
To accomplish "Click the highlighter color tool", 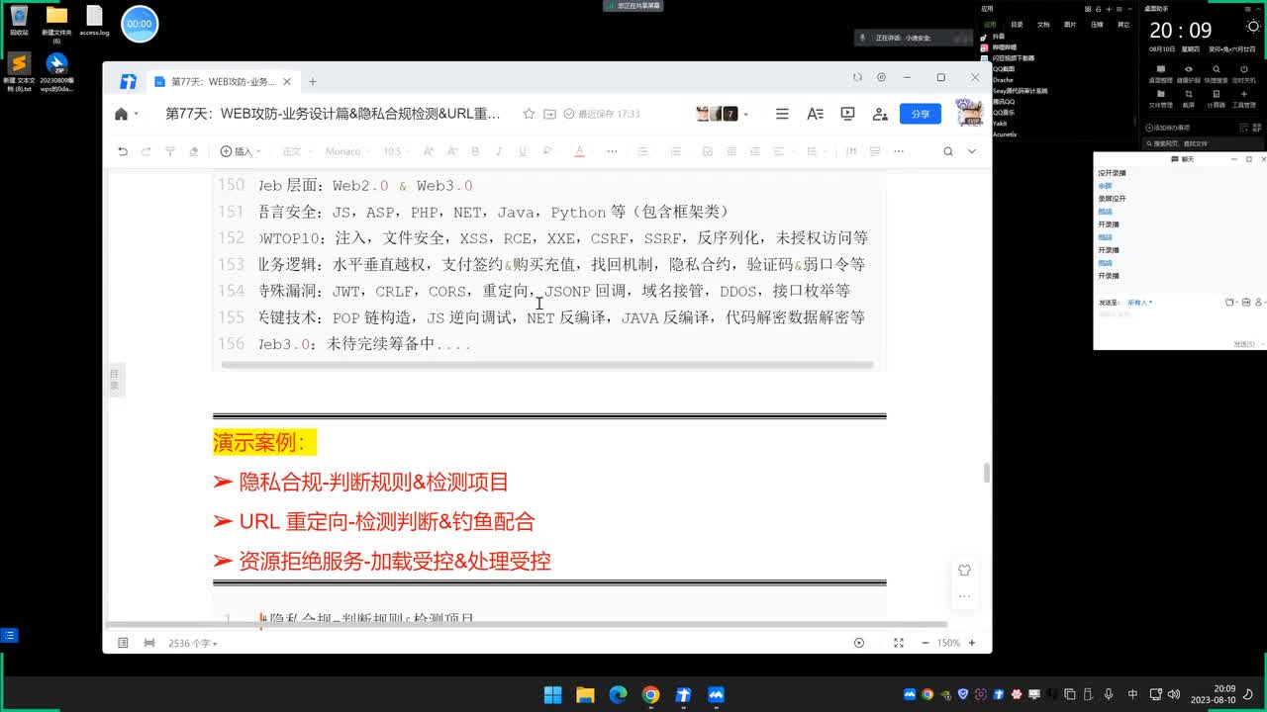I will [x=545, y=151].
